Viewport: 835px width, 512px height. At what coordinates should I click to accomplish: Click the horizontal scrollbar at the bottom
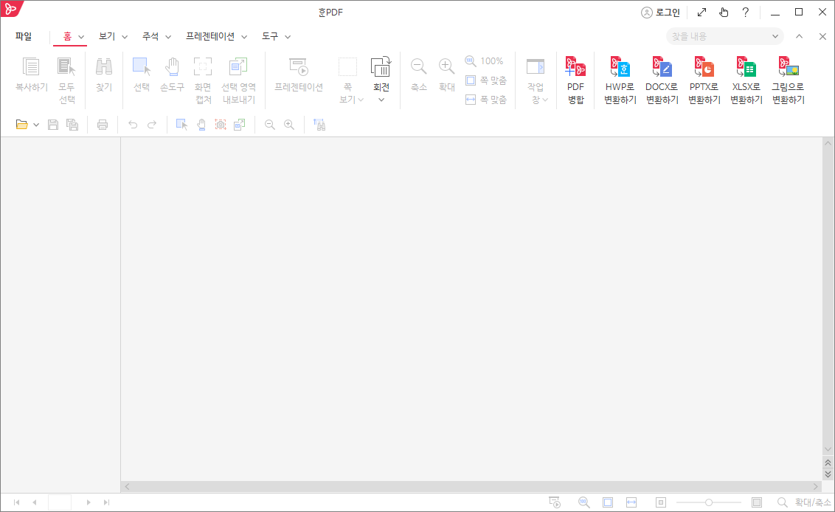471,486
